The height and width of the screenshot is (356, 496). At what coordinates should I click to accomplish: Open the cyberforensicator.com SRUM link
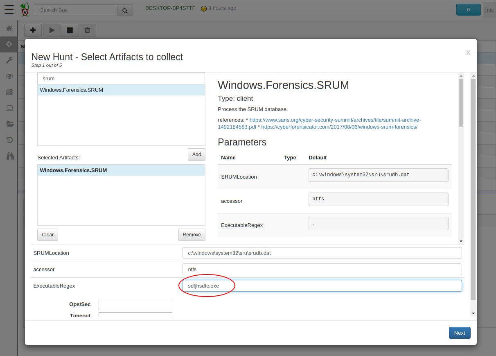coord(339,127)
